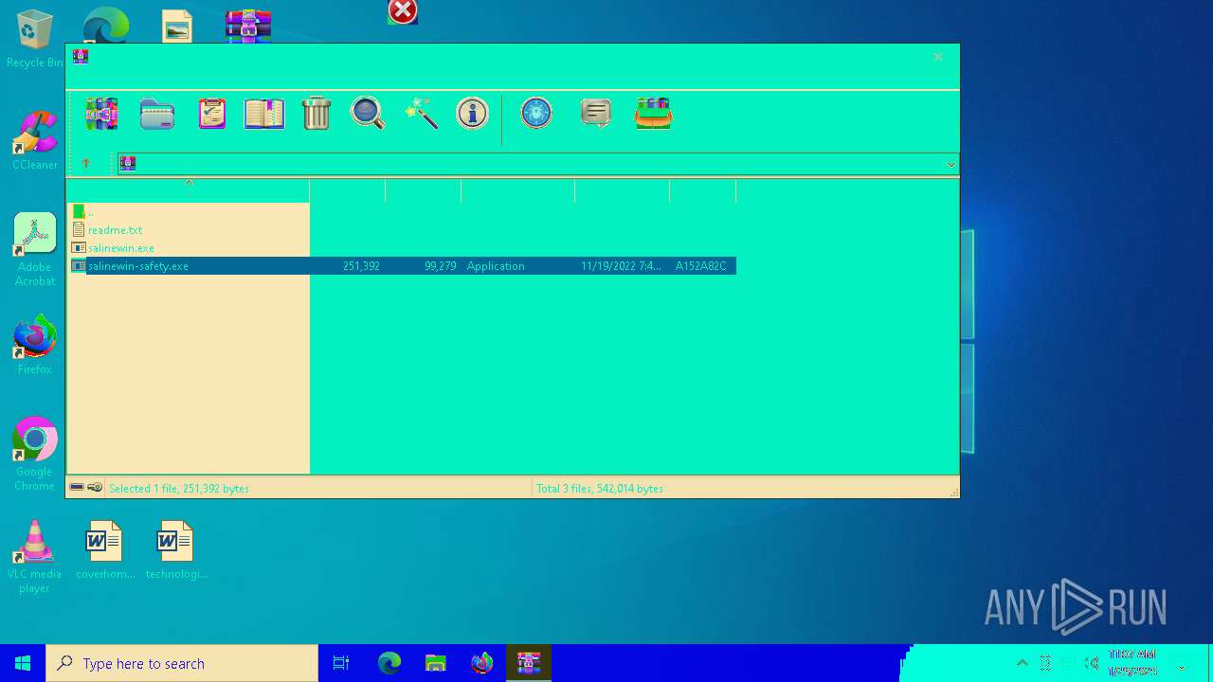1213x682 pixels.
Task: Click the key password icon in status bar
Action: point(95,488)
